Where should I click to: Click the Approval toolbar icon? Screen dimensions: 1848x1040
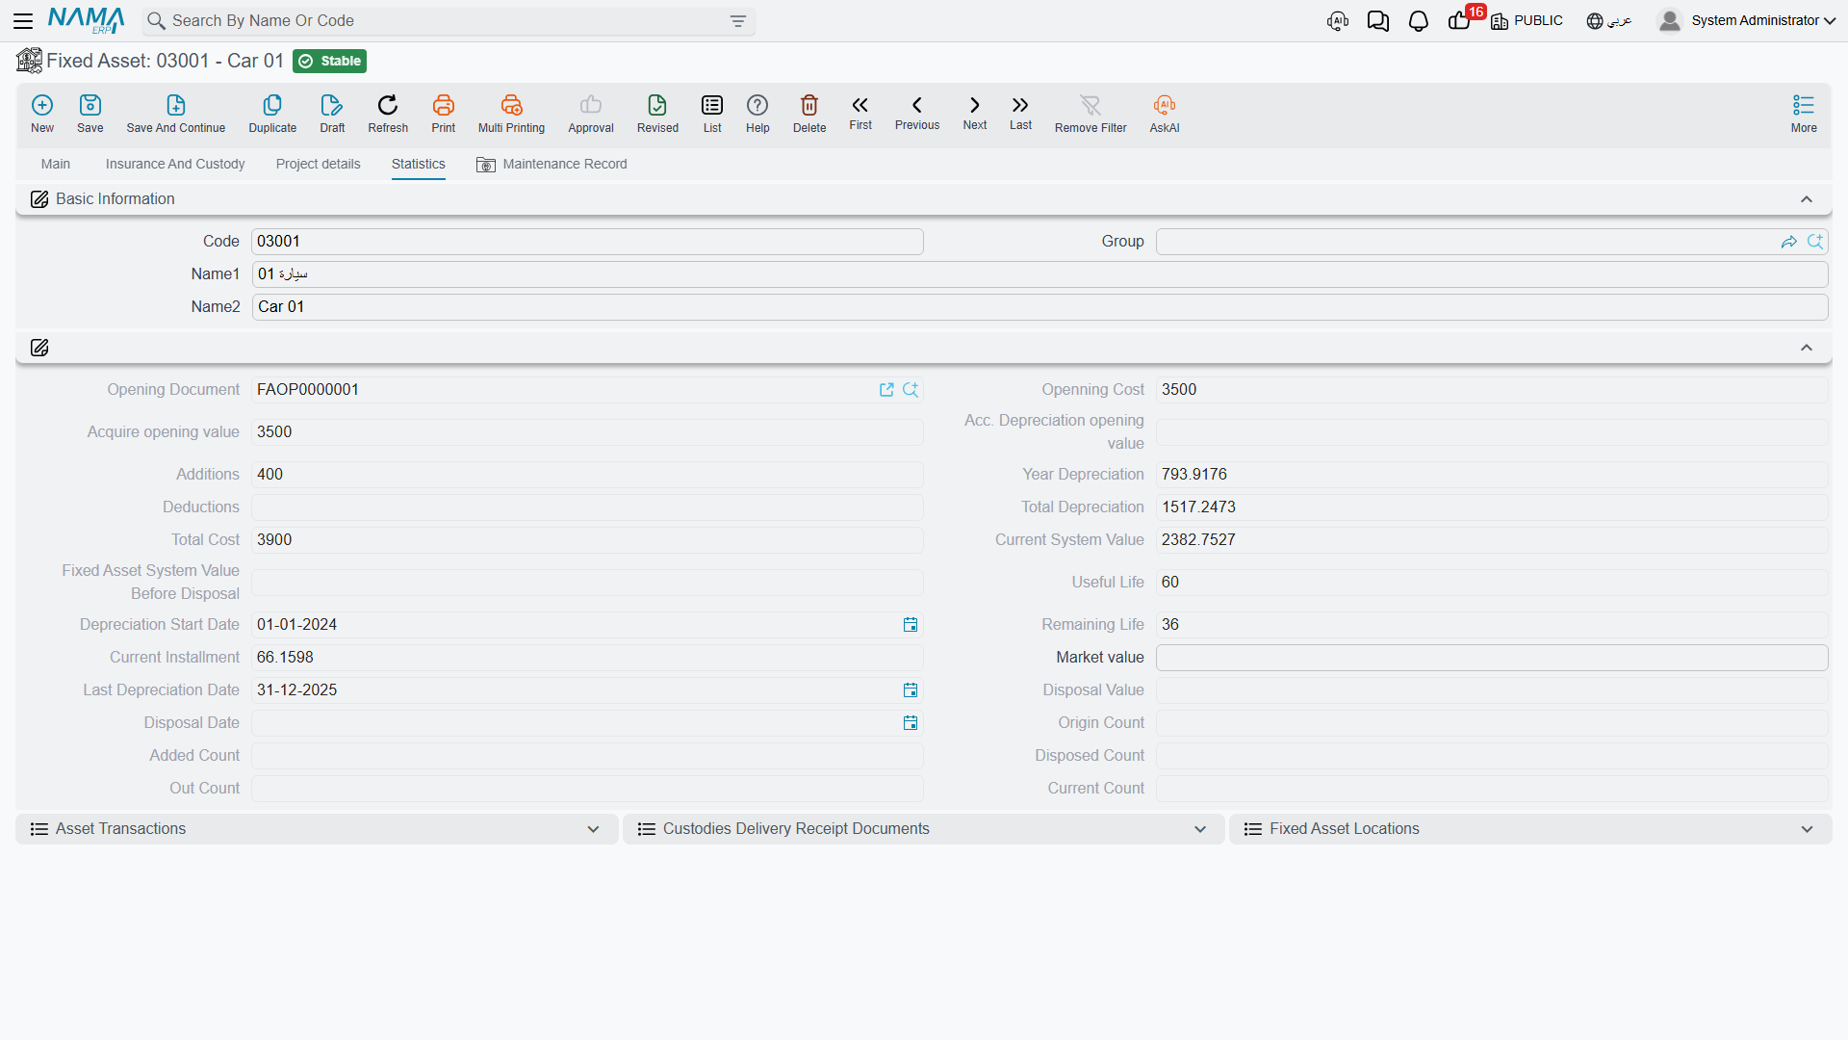pos(591,114)
